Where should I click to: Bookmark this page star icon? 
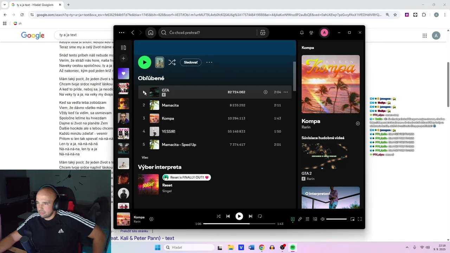(x=395, y=15)
